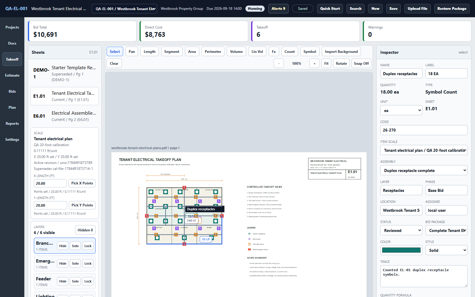Select the Volume tool
Screen dimensions: 475x297
click(x=236, y=52)
